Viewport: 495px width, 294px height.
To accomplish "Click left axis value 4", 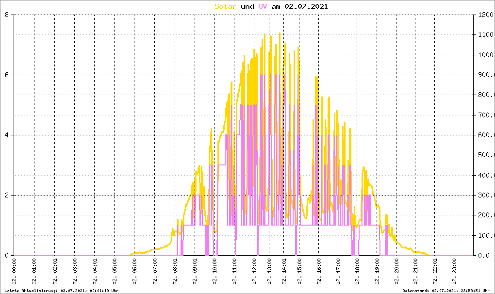I will coord(7,135).
